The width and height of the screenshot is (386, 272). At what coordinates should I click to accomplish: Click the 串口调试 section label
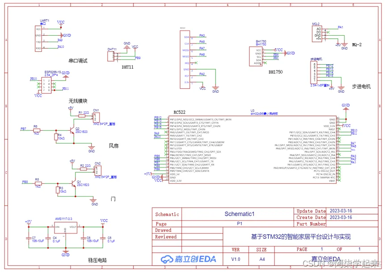(x=78, y=61)
